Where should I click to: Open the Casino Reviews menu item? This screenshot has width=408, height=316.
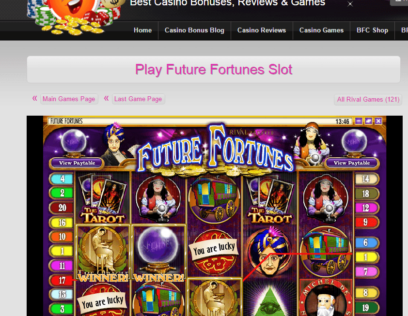(x=262, y=30)
